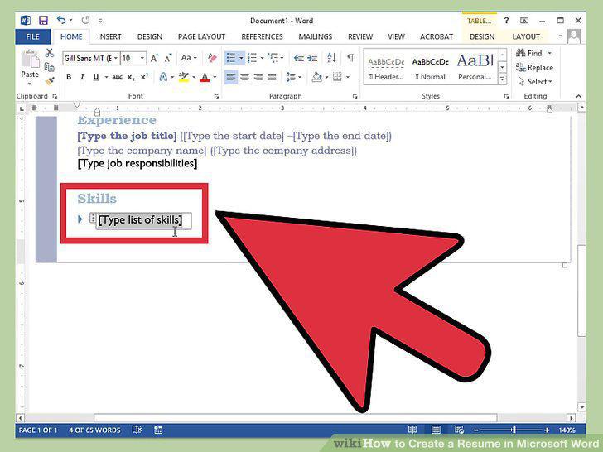Open the Font Color dropdown arrow
The image size is (603, 452).
pyautogui.click(x=215, y=77)
